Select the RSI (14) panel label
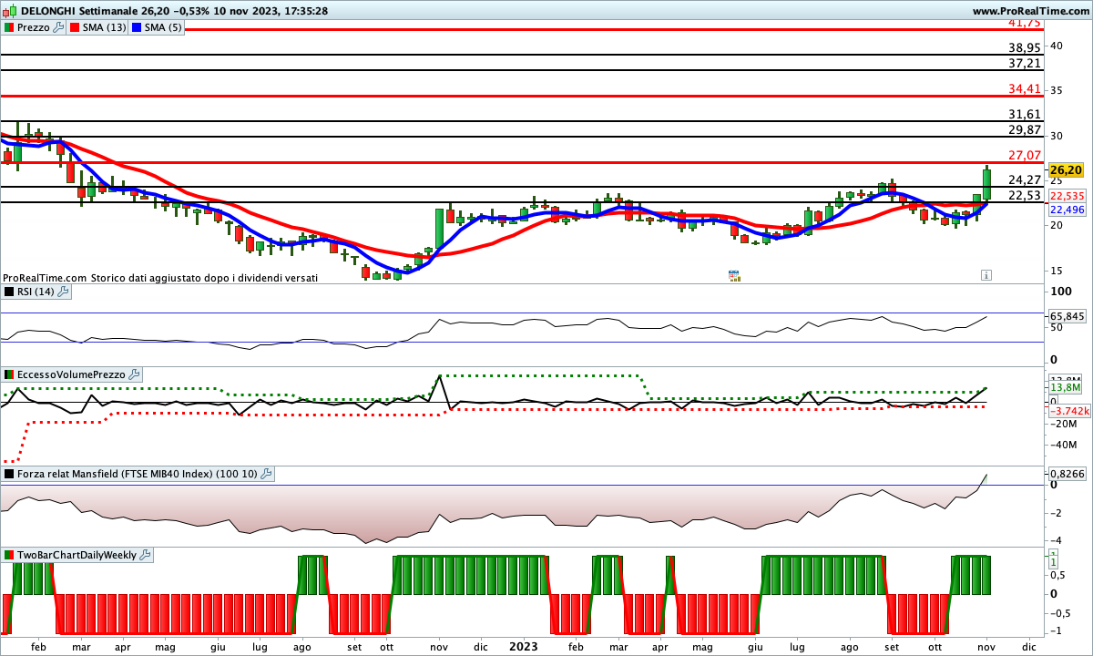This screenshot has height=656, width=1093. pos(36,292)
